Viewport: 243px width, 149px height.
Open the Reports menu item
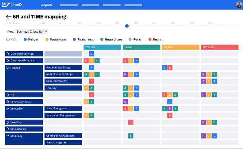click(47, 5)
